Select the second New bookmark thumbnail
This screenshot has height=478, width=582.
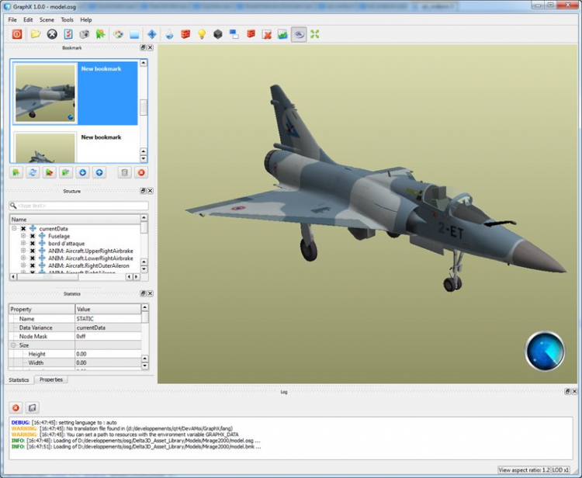45,147
